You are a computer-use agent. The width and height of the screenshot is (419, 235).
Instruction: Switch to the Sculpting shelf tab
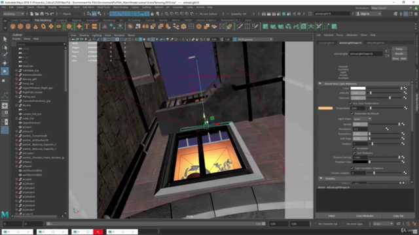[x=62, y=20]
